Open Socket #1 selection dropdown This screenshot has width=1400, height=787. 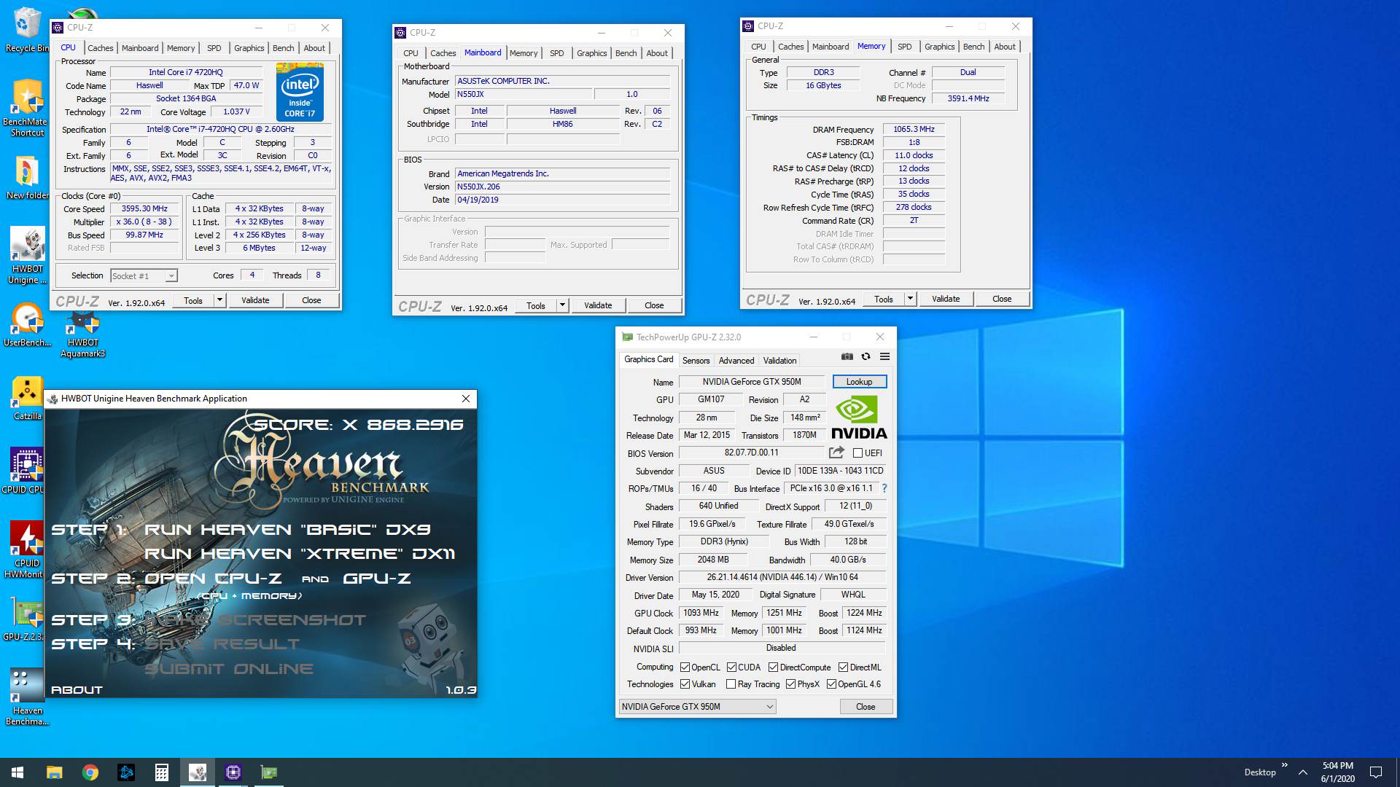point(144,276)
